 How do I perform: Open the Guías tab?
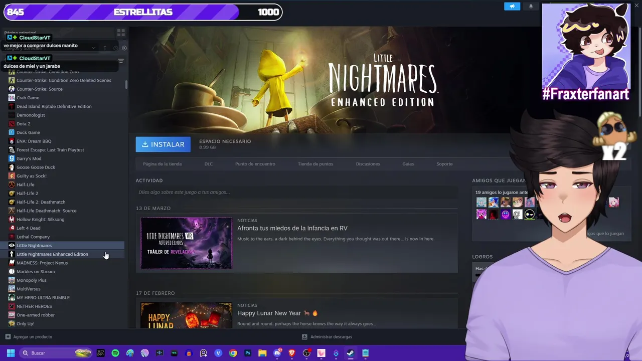[408, 164]
